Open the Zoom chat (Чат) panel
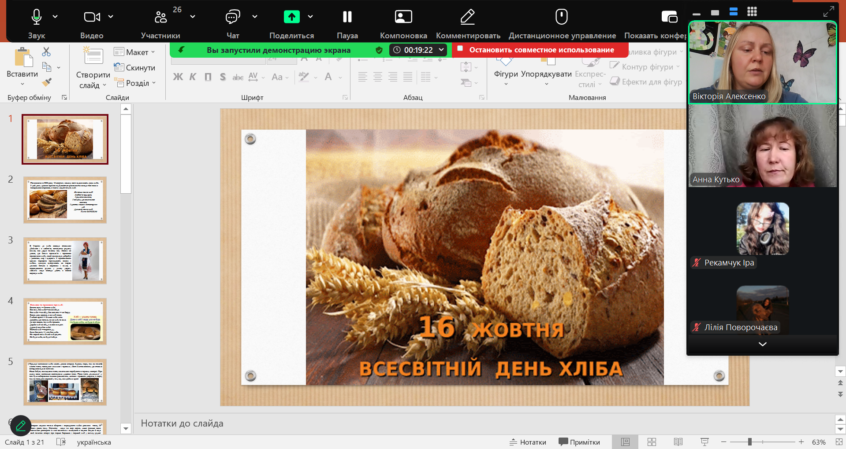Image resolution: width=846 pixels, height=449 pixels. click(232, 17)
